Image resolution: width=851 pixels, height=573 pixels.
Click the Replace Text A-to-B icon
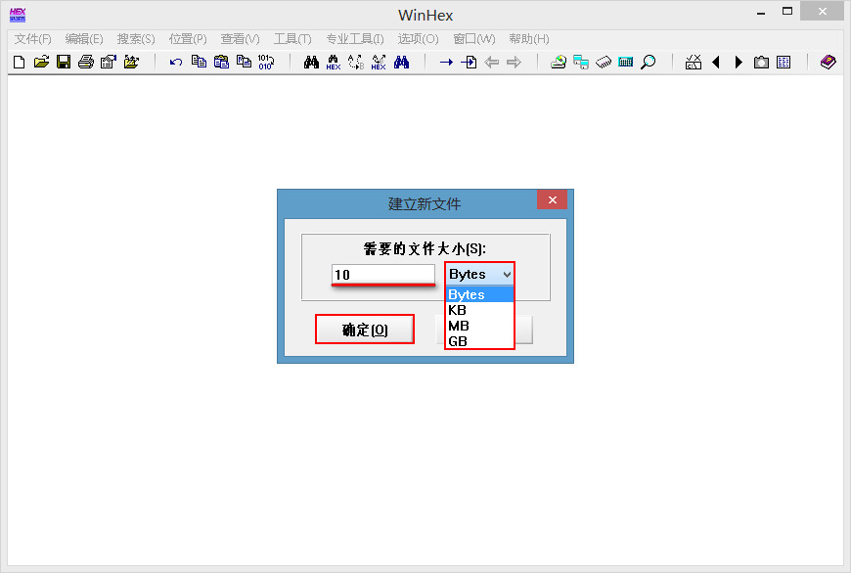tap(356, 63)
